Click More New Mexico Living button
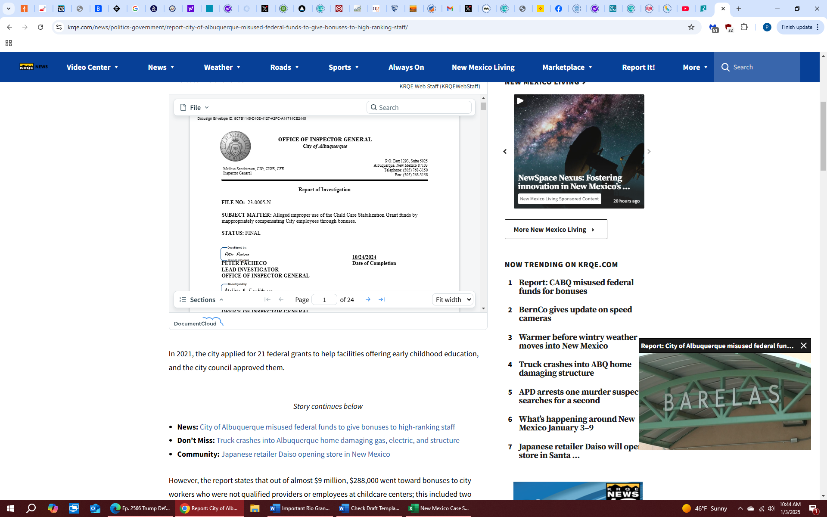The image size is (827, 517). [x=556, y=229]
